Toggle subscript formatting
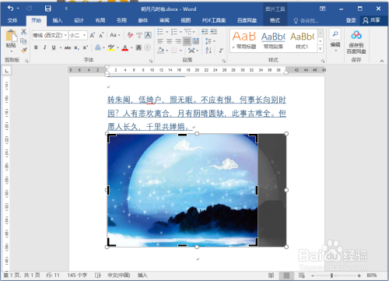Screen dimensions: 389x281 76,47
